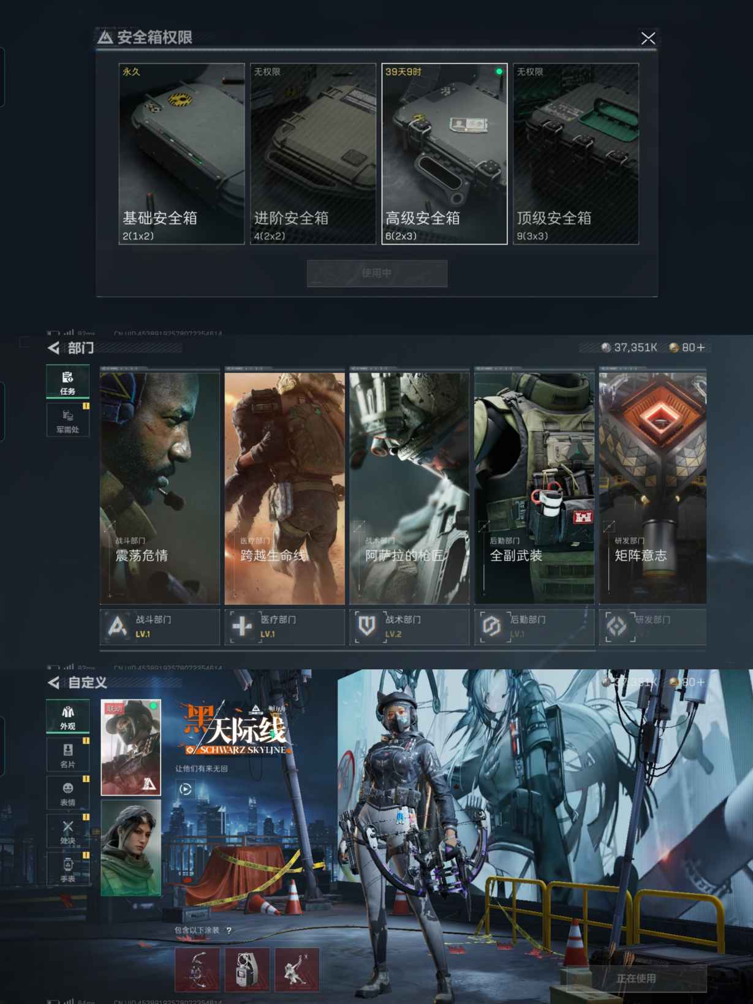
Task: Select the backpack skin thumbnail
Action: [x=248, y=970]
